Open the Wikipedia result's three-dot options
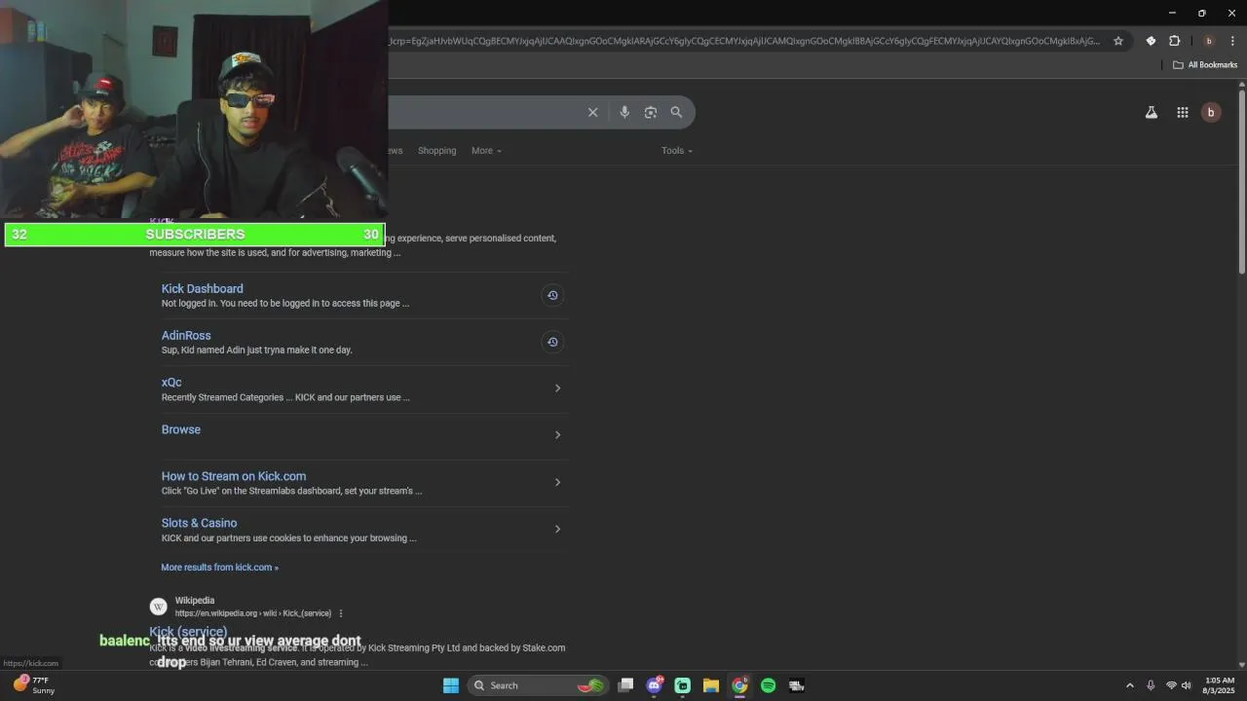 [x=341, y=613]
